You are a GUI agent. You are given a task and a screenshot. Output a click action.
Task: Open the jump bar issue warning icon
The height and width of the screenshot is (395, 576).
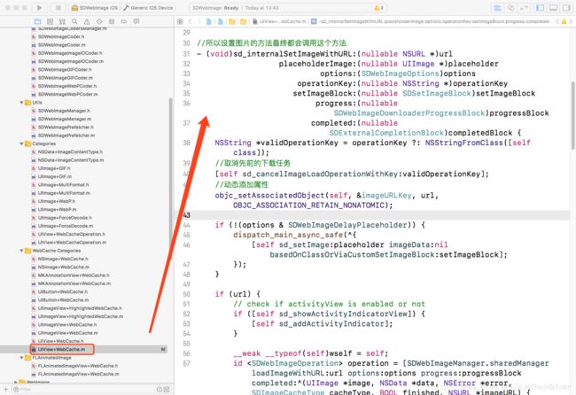tap(564, 21)
